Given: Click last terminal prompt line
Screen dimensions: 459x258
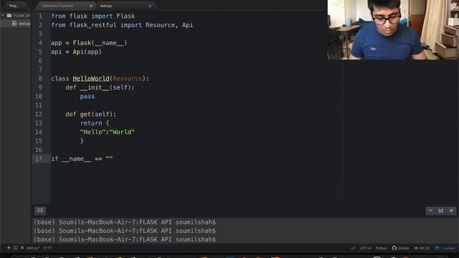Looking at the screenshot, I should [x=125, y=239].
